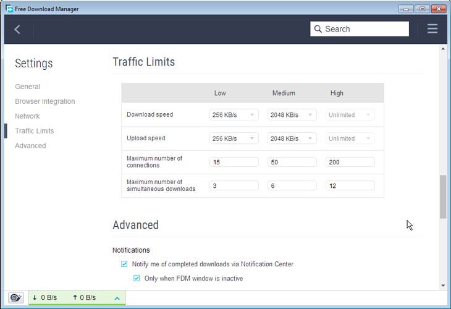Expand the bottom speed panel chevron
The height and width of the screenshot is (309, 451).
(117, 298)
